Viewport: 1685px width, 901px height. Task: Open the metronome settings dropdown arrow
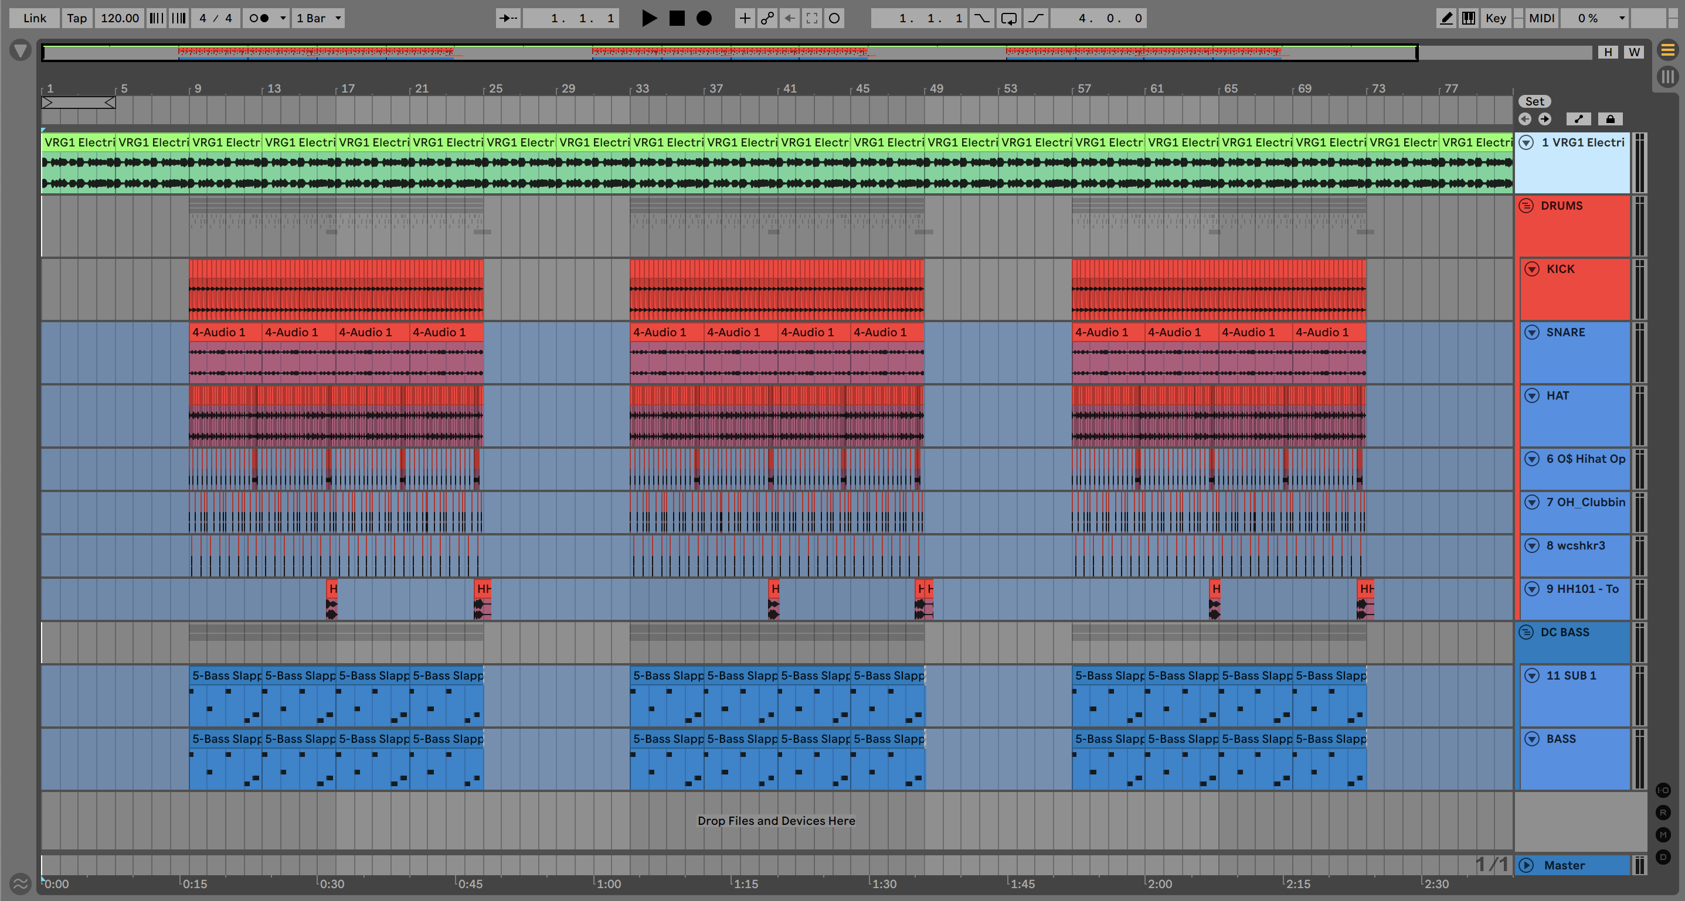(x=283, y=18)
